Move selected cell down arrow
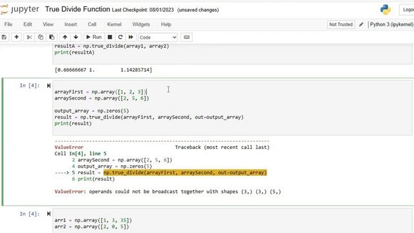 pyautogui.click(x=76, y=38)
